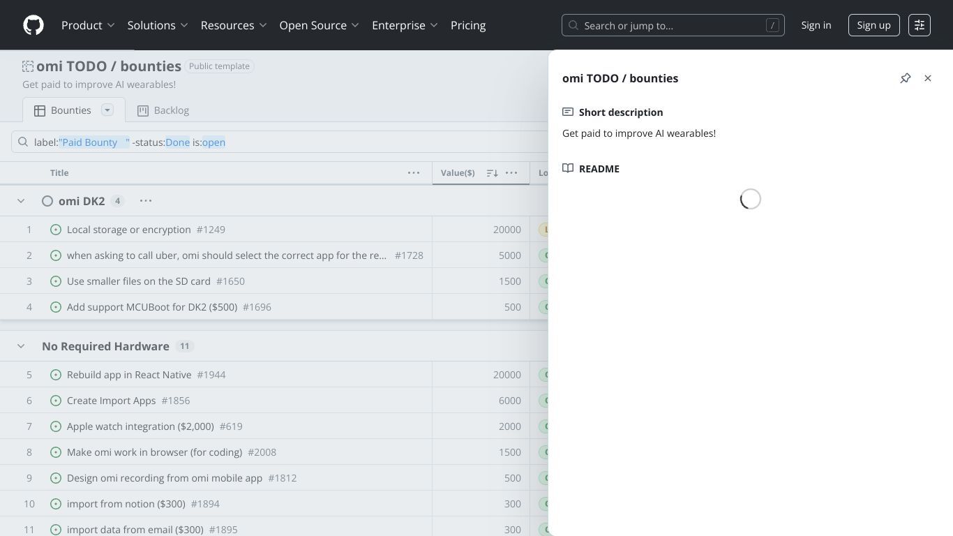This screenshot has width=953, height=536.
Task: Open issue Make omi work in browser
Action: tap(155, 452)
